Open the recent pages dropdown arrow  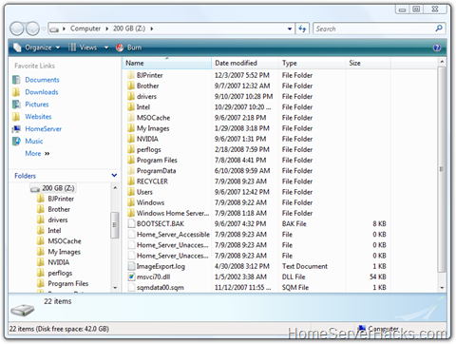[x=44, y=29]
